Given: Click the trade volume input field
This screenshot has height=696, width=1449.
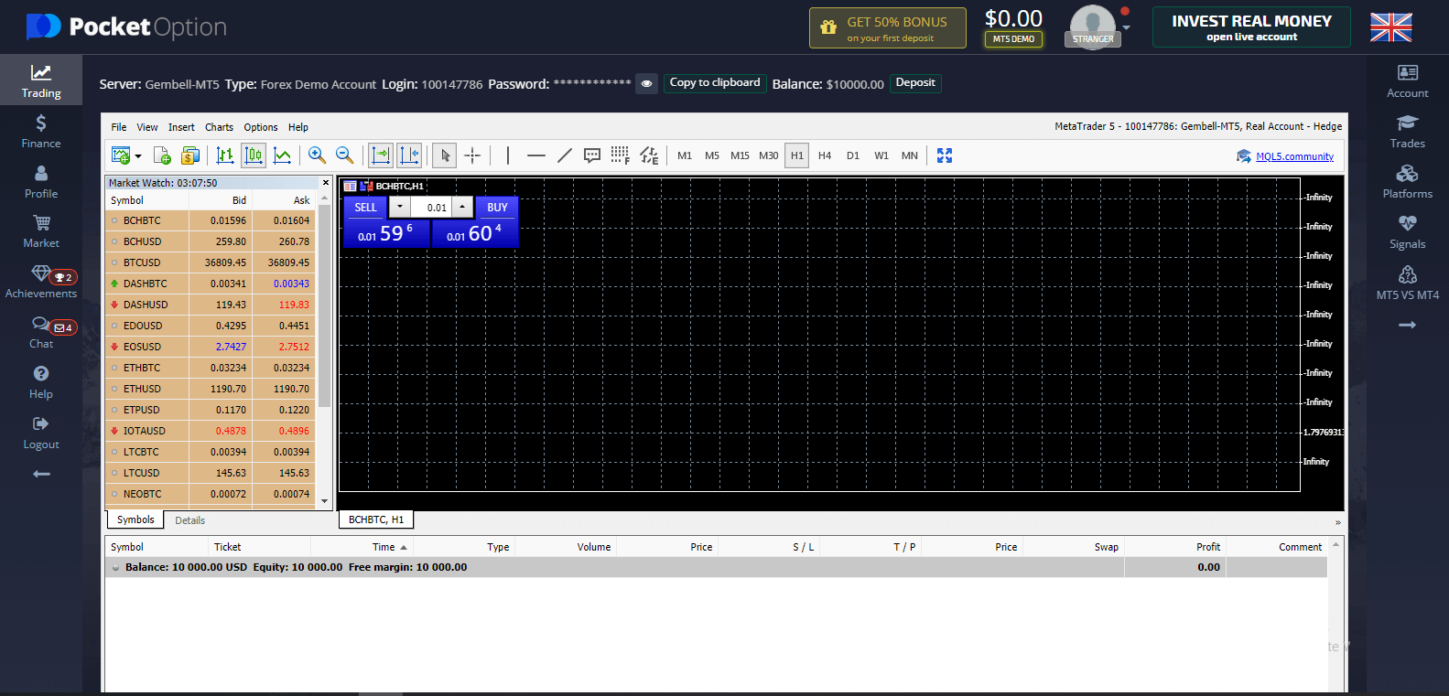Looking at the screenshot, I should click(x=431, y=208).
